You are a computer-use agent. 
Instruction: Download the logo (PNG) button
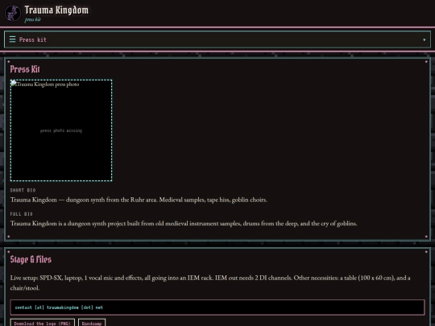(43, 323)
